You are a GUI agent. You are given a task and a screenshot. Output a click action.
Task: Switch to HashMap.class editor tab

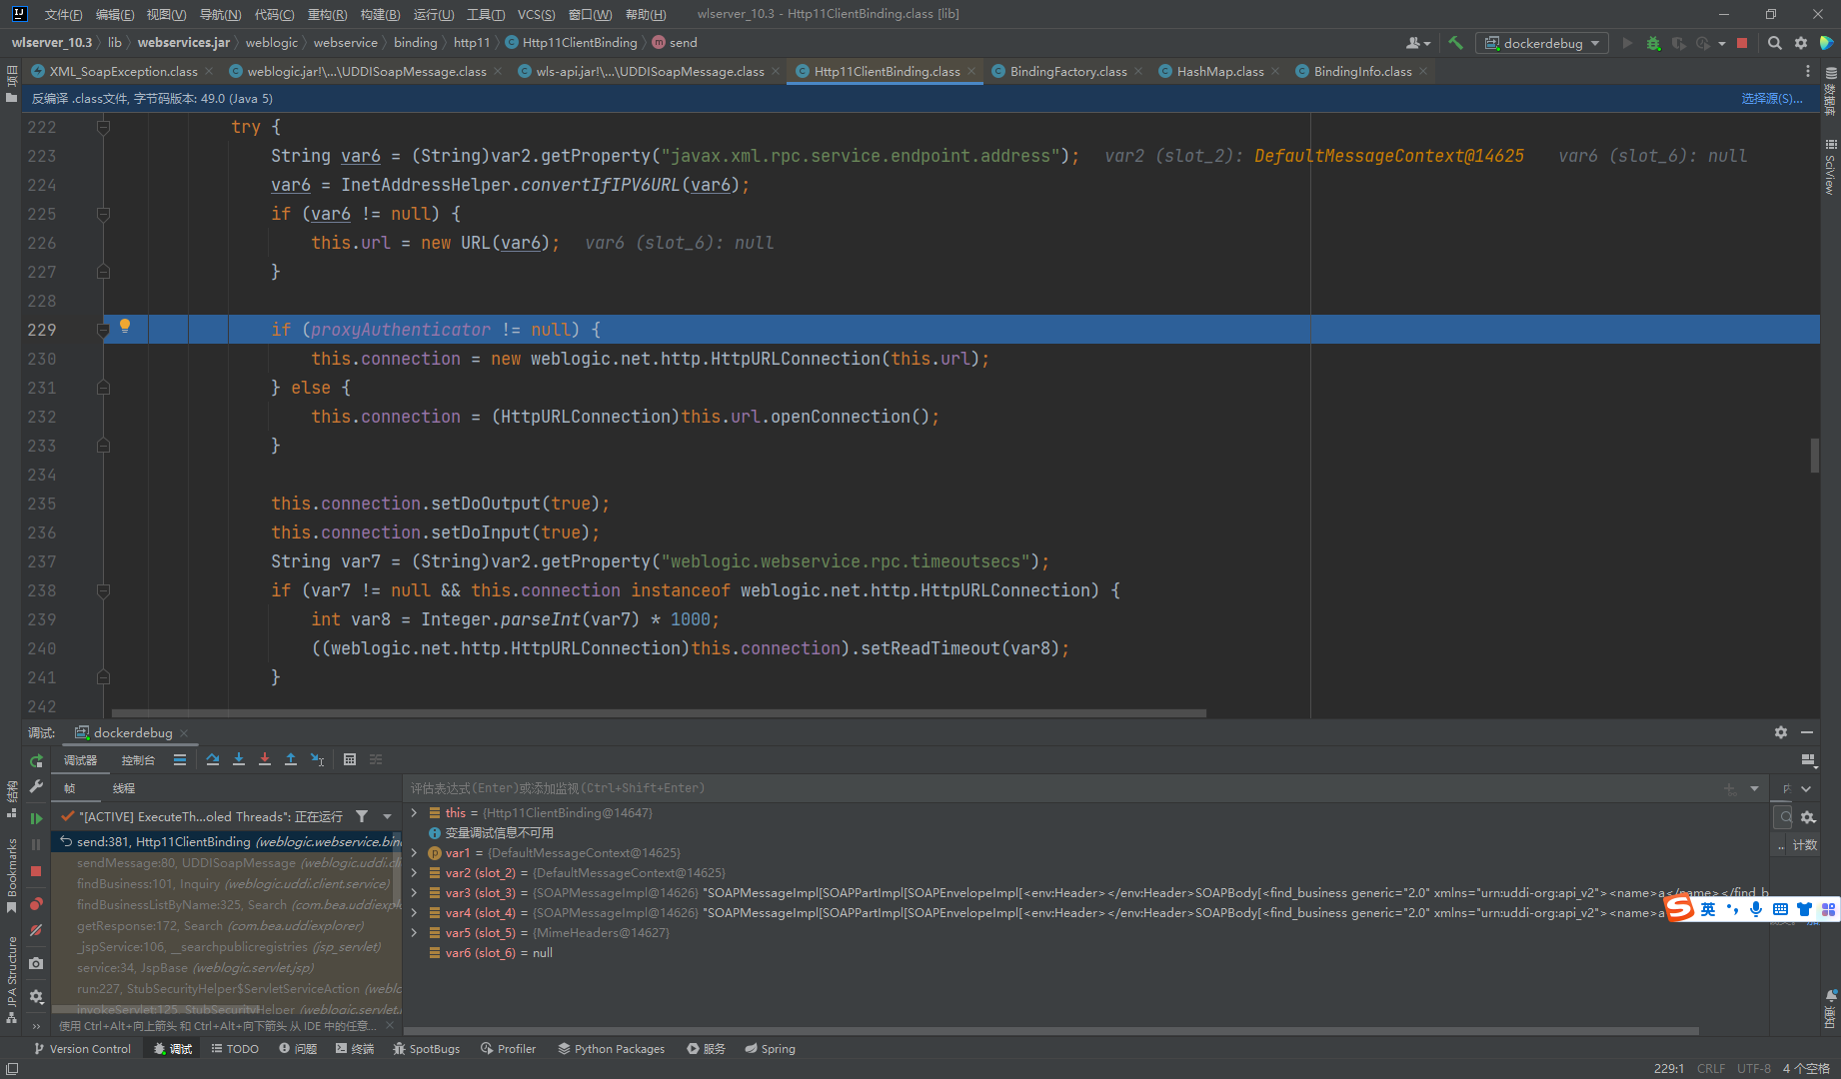[x=1219, y=71]
